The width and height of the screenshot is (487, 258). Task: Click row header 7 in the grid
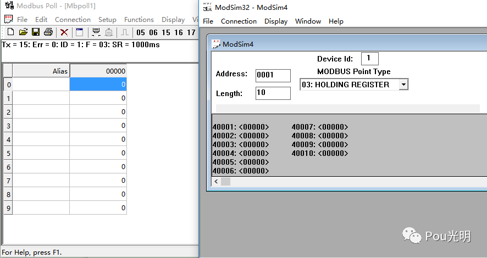point(8,181)
